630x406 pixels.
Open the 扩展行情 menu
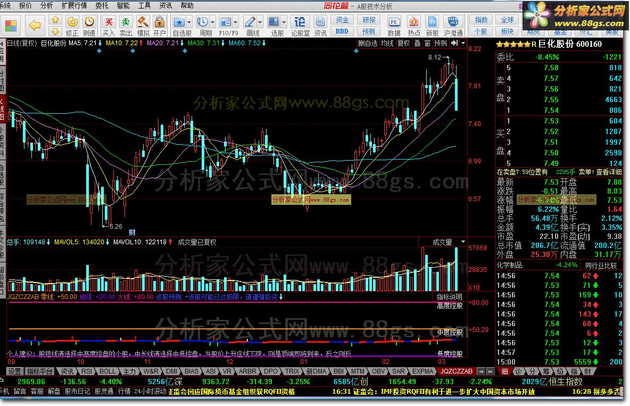click(74, 6)
